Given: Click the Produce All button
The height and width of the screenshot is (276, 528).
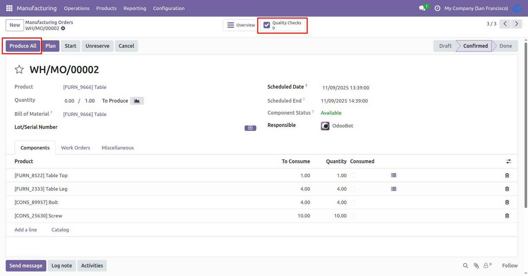Looking at the screenshot, I should 23,46.
